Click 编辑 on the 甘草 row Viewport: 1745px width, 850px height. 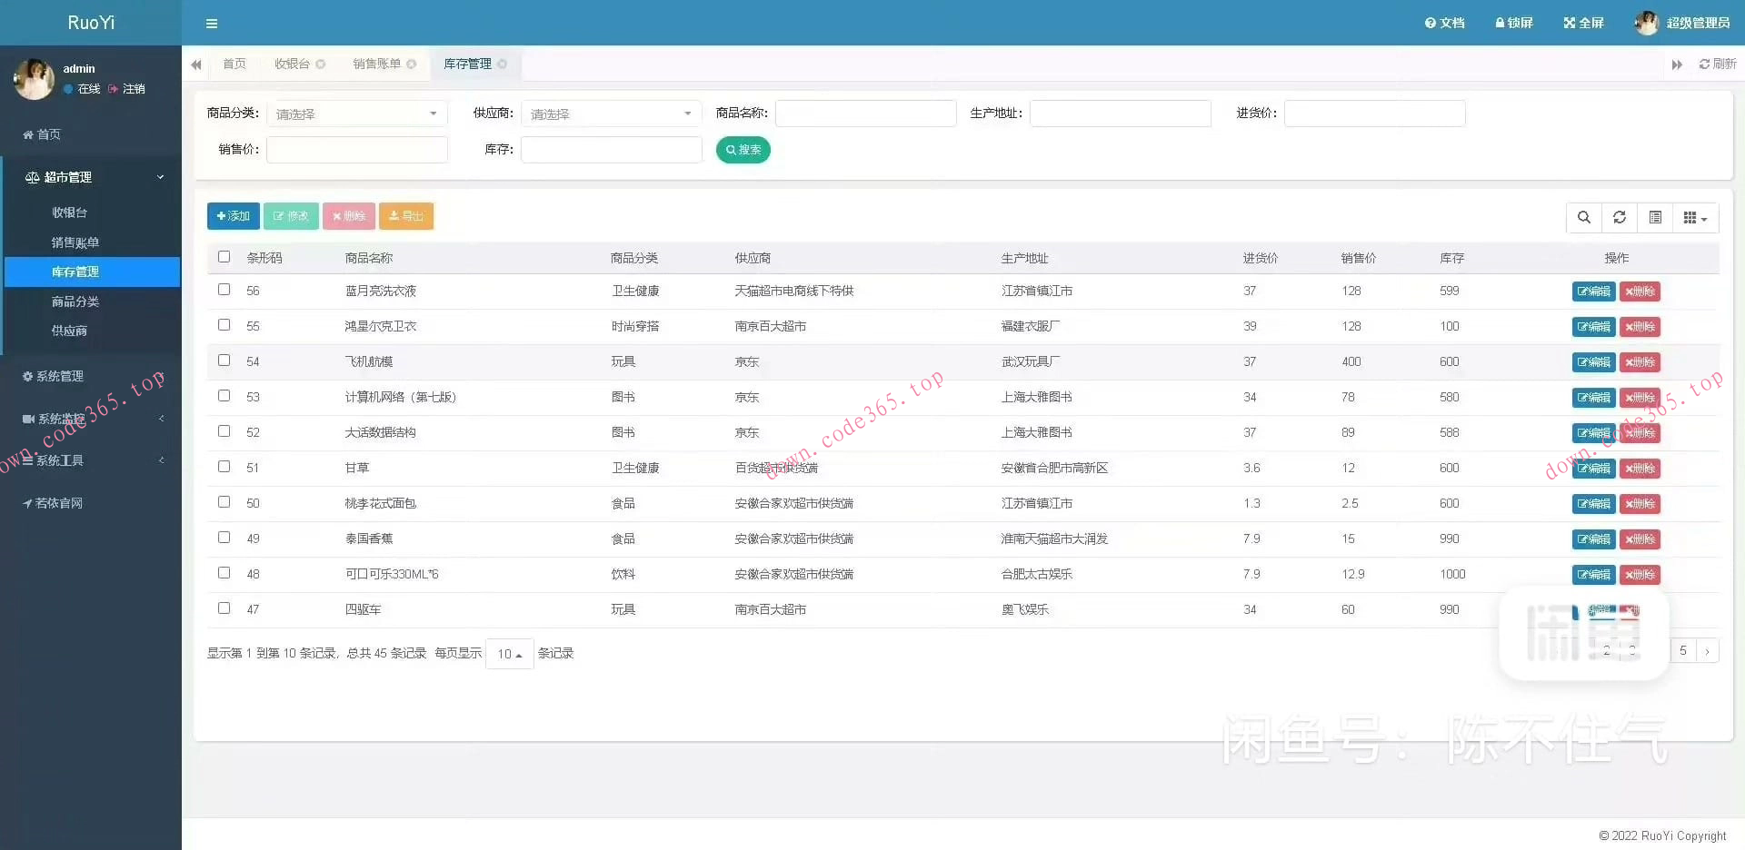1592,469
